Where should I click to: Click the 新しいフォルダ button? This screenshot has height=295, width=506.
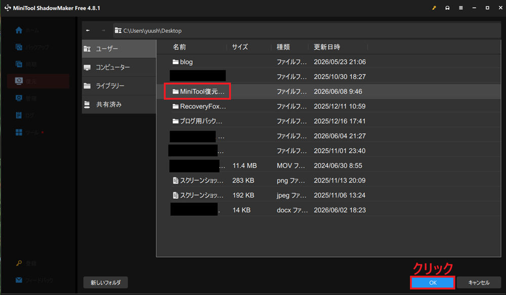click(106, 283)
